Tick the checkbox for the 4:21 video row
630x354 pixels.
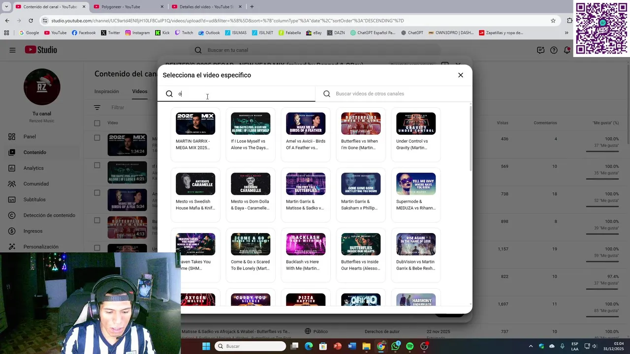(97, 166)
